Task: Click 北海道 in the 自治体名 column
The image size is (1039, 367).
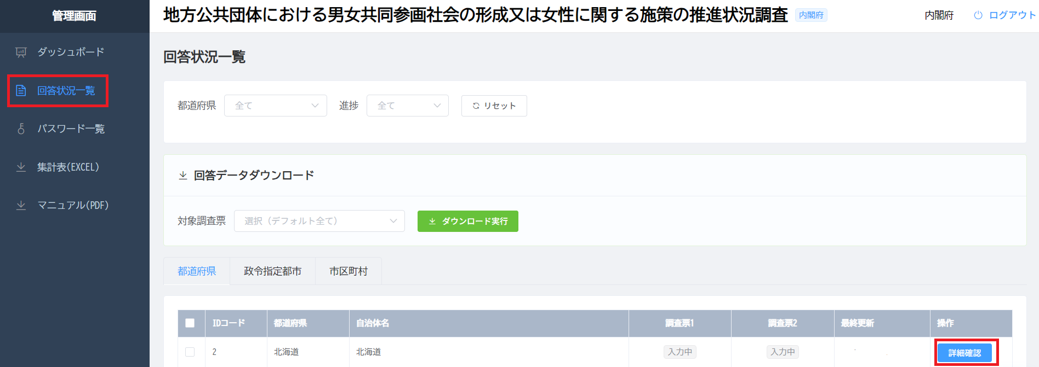Action: coord(368,352)
